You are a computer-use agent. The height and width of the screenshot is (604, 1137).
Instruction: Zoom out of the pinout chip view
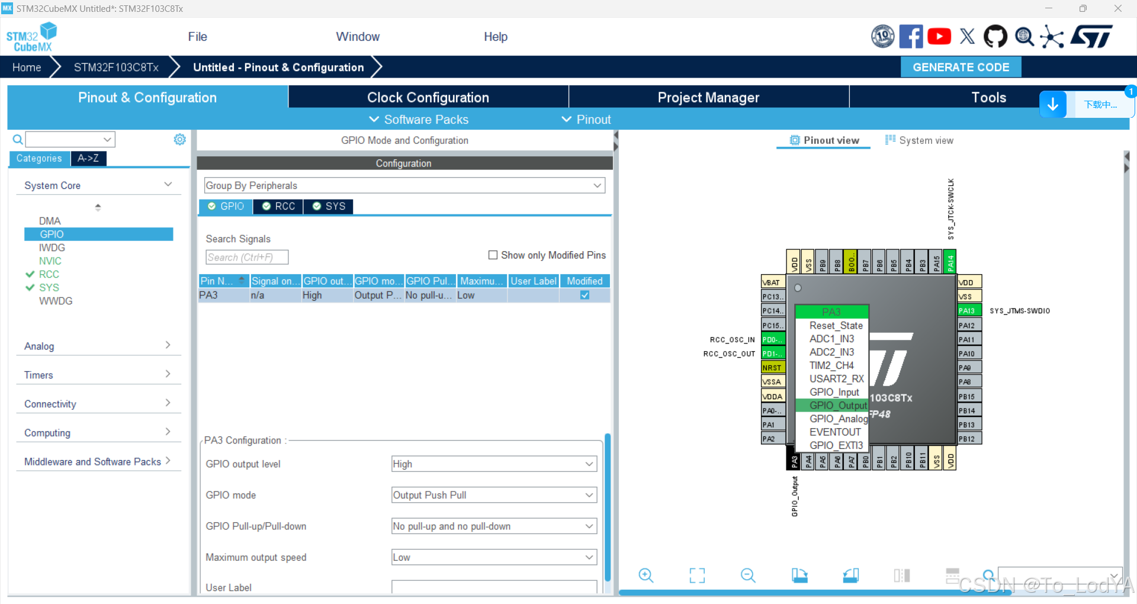click(748, 575)
